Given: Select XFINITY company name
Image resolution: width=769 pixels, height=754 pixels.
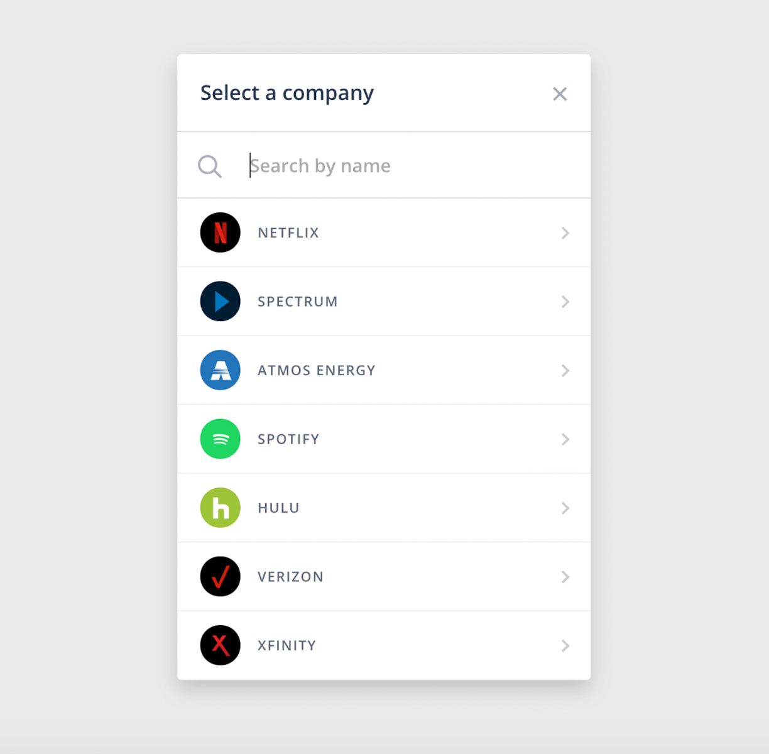Looking at the screenshot, I should 286,645.
